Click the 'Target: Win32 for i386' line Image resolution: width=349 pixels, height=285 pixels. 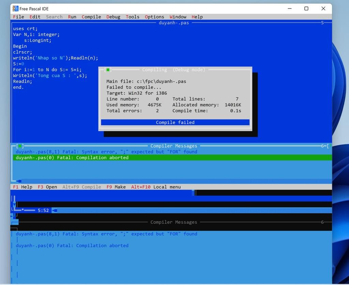137,93
